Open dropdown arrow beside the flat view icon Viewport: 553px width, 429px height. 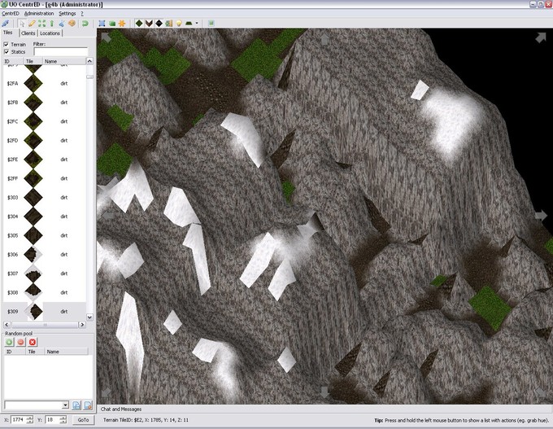(x=197, y=23)
